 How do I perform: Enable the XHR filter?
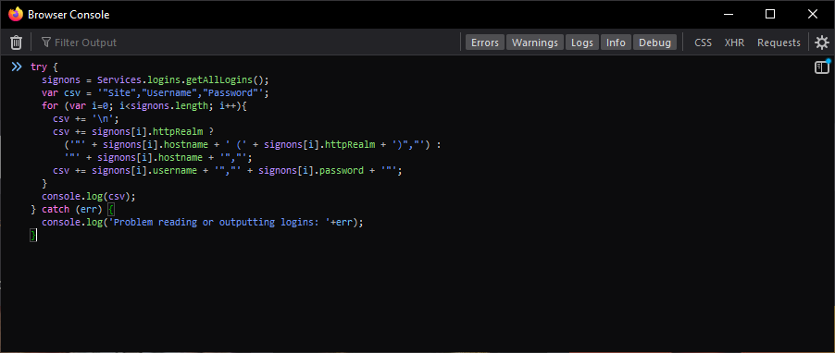(x=734, y=43)
